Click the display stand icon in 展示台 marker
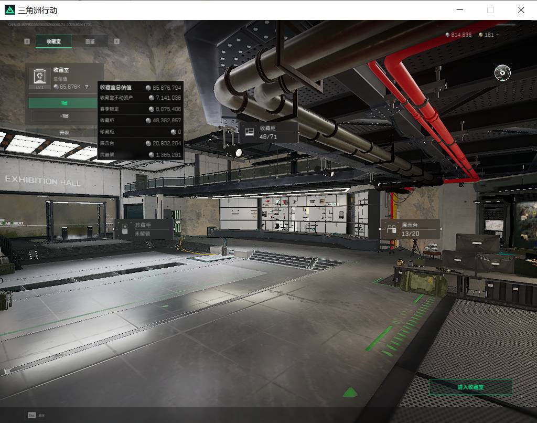537x423 pixels. point(391,229)
